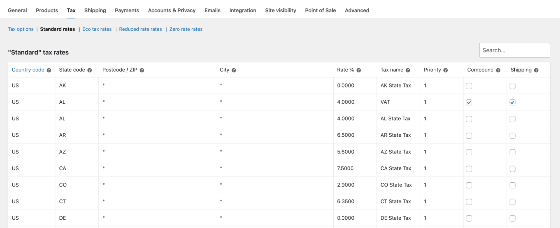The width and height of the screenshot is (560, 228).
Task: Edit the AZ State Tax name
Action: pyautogui.click(x=398, y=152)
